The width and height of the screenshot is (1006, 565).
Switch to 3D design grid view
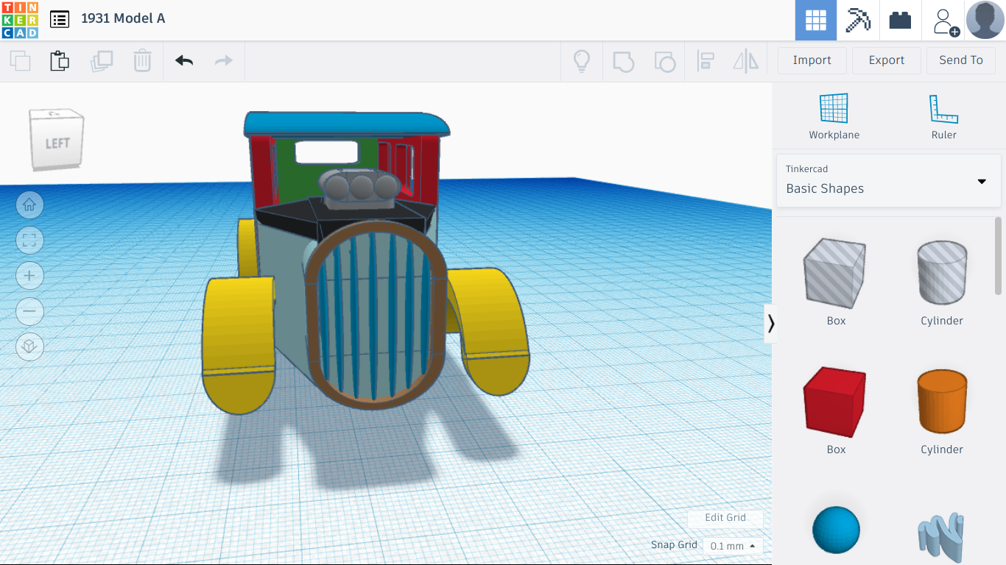[x=816, y=20]
